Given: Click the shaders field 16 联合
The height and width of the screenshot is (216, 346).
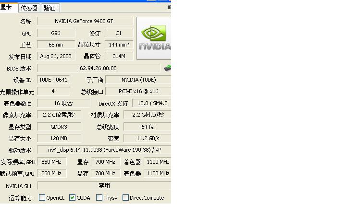Looking at the screenshot, I should coord(63,103).
